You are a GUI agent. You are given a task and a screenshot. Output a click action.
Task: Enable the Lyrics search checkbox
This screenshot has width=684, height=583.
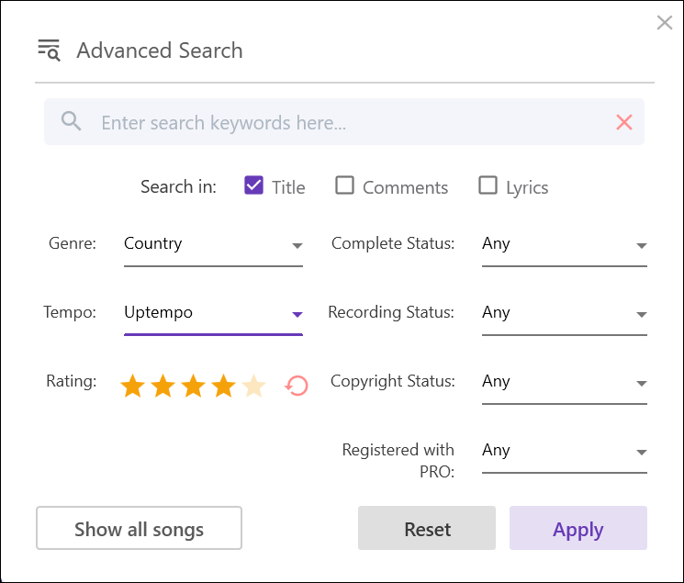pos(488,185)
